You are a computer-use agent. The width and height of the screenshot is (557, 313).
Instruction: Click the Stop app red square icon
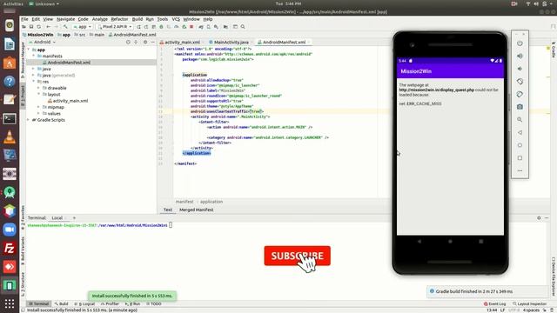191,27
